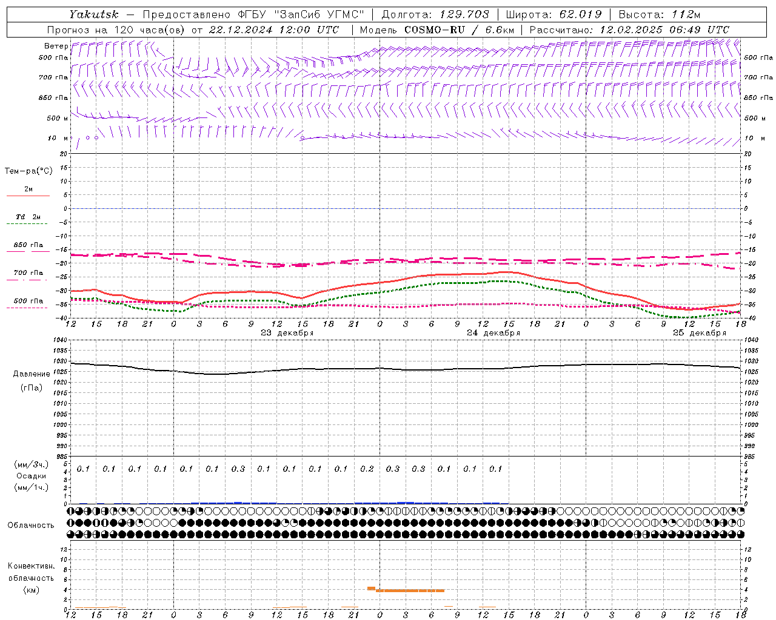Click the Модель COSMO-RU / 6.6км label
Viewport: 776px width, 620px height.
tap(437, 30)
